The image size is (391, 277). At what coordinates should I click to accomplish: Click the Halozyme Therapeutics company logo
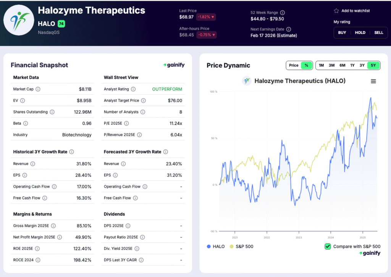pyautogui.click(x=19, y=19)
